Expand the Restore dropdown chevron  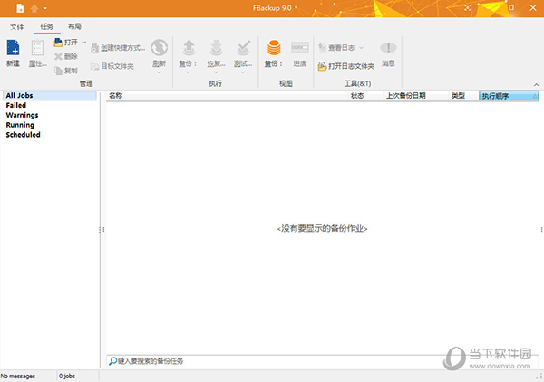click(x=216, y=72)
